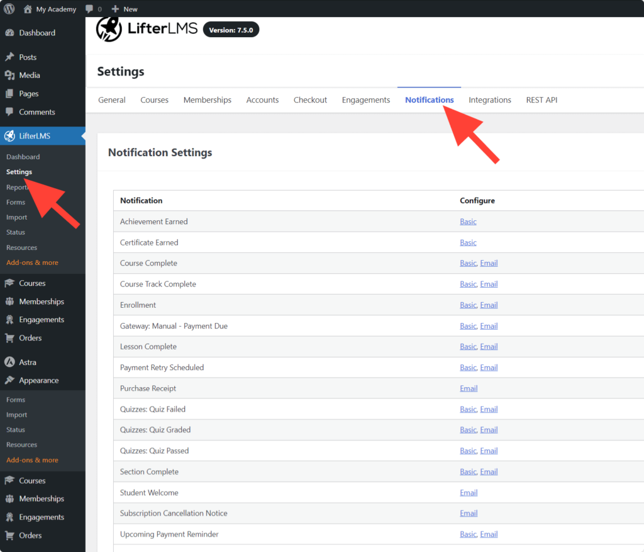The height and width of the screenshot is (552, 644).
Task: Select the Engagements icon in the sidebar
Action: (x=10, y=320)
